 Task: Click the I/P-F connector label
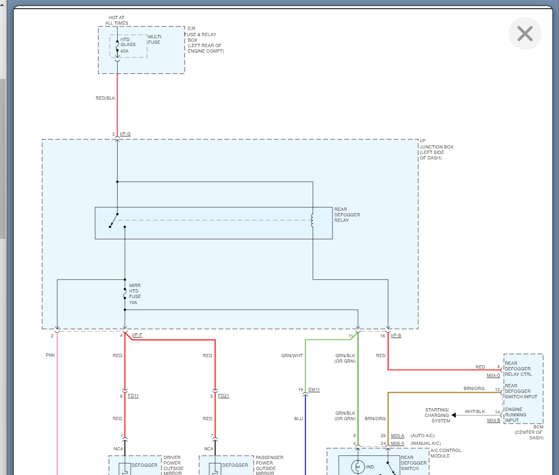[137, 334]
